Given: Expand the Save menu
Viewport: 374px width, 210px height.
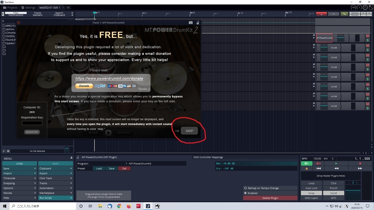Looking at the screenshot, I should point(19,168).
